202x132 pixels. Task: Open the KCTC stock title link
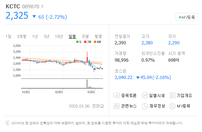coord(13,6)
